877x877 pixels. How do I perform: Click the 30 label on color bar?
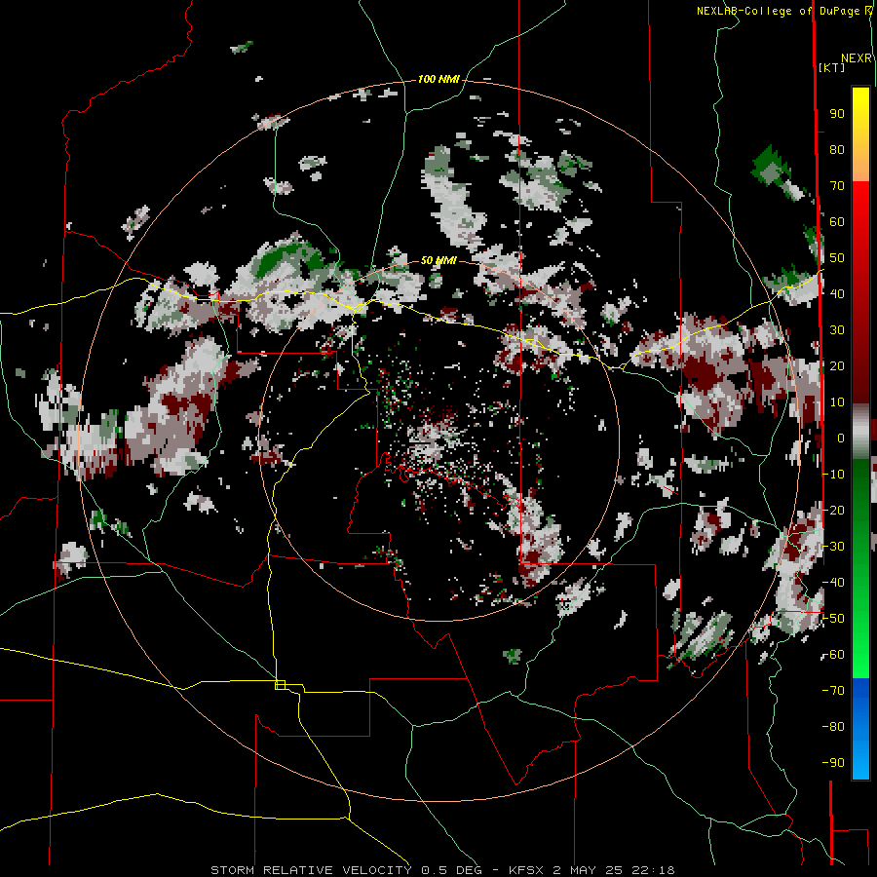point(837,330)
